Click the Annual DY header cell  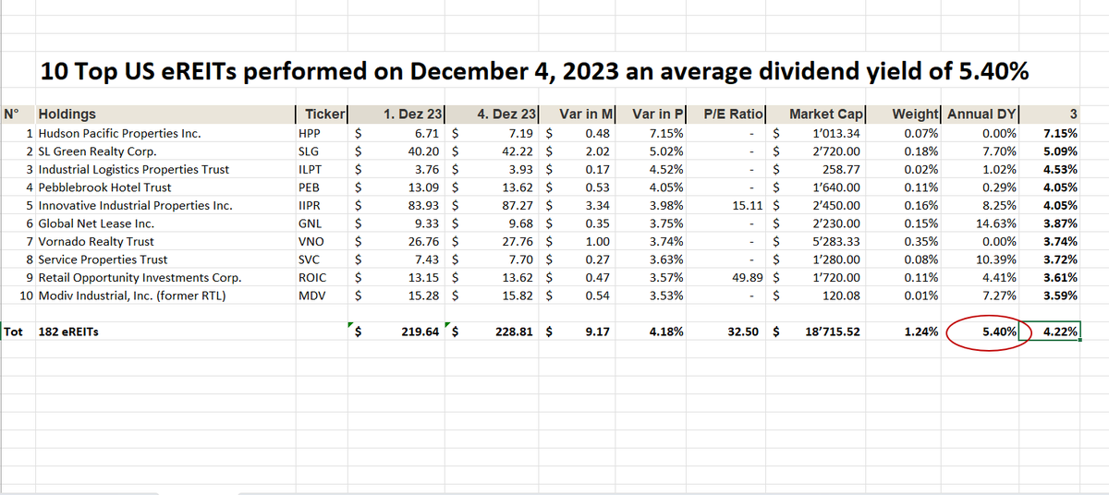[x=982, y=115]
